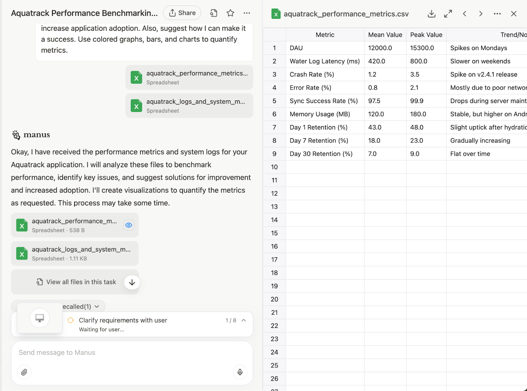Select the Day 30 Retention (%) cell

[325, 154]
